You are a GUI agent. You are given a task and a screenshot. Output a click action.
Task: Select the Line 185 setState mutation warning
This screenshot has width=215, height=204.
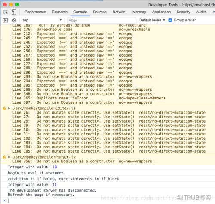[x=109, y=151]
